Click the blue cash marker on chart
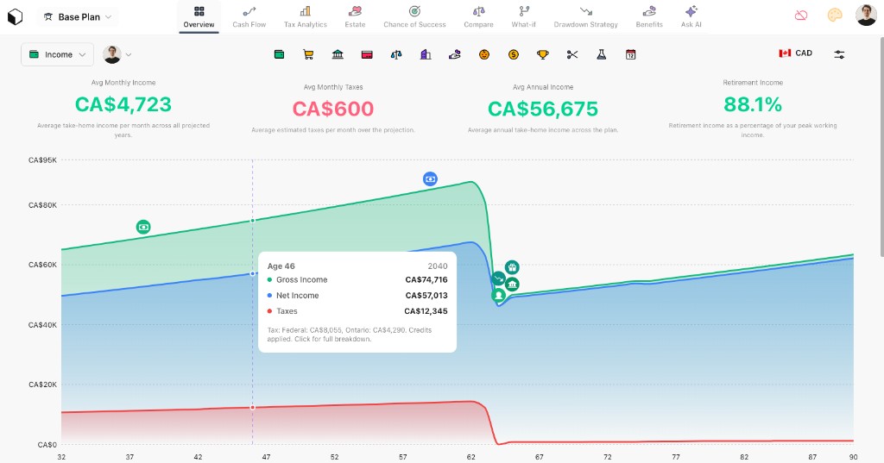The height and width of the screenshot is (463, 884). (430, 179)
